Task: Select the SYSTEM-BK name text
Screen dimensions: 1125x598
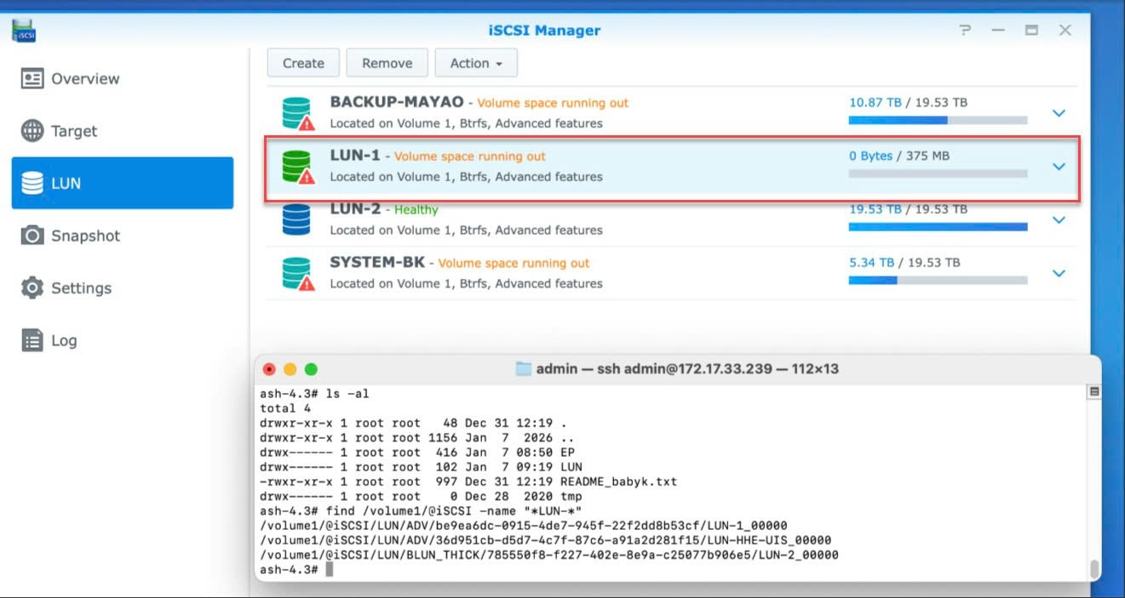Action: (x=377, y=263)
